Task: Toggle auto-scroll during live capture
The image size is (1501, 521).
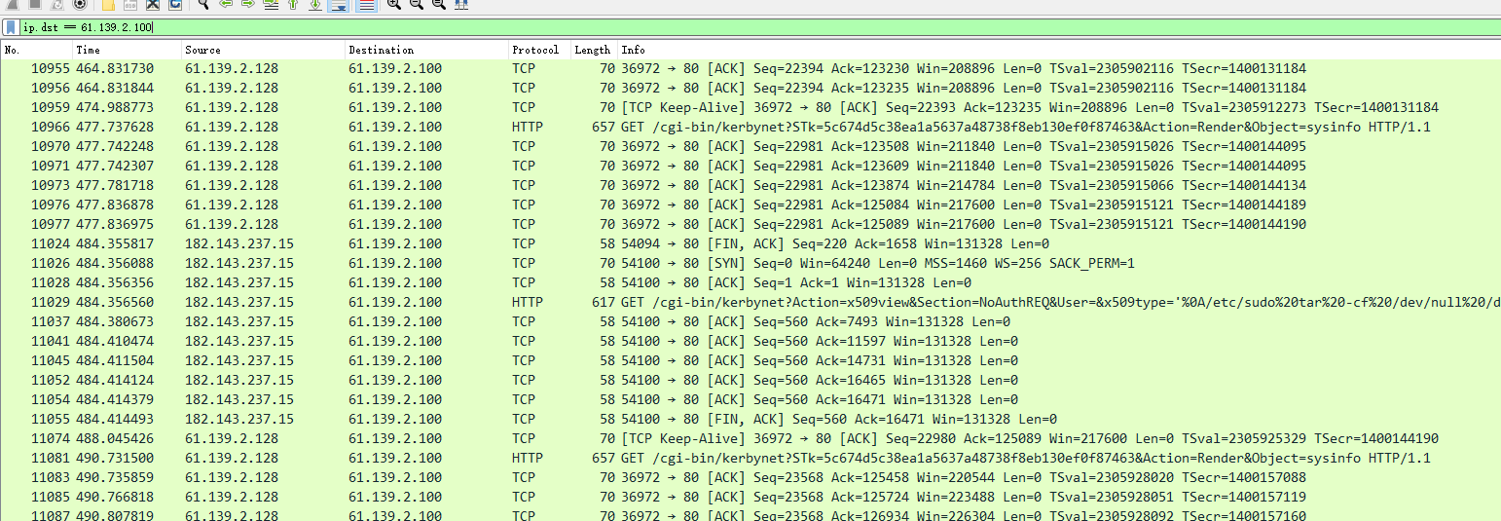Action: pos(338,4)
